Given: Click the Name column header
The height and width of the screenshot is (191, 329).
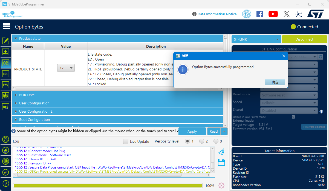Looking at the screenshot, I should (x=28, y=46).
